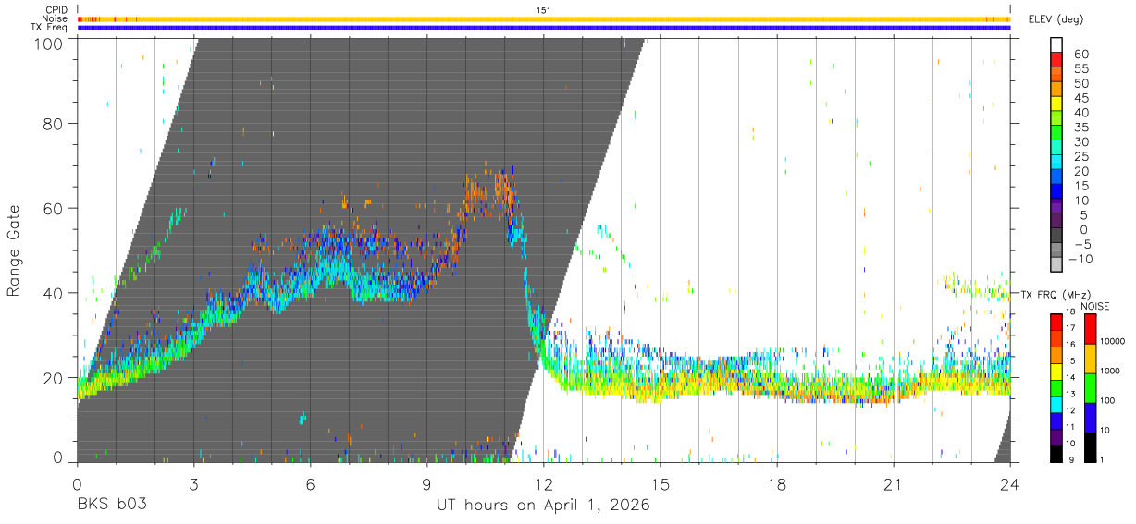The width and height of the screenshot is (1136, 524).
Task: Click the yellow Noise strip above the plot
Action: 544,19
